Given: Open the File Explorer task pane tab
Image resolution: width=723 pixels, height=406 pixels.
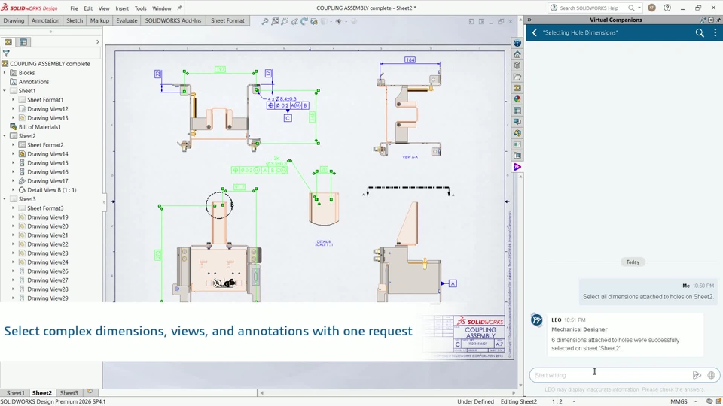Looking at the screenshot, I should coord(517,77).
